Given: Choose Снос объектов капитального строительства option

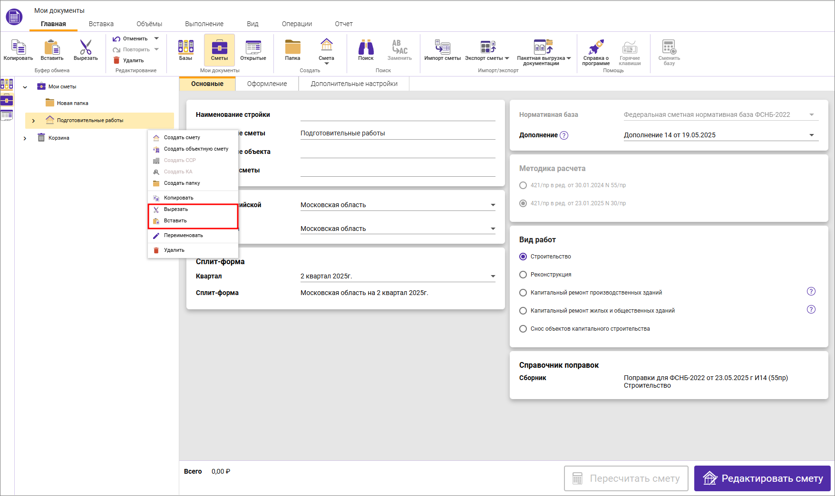Looking at the screenshot, I should pos(523,329).
